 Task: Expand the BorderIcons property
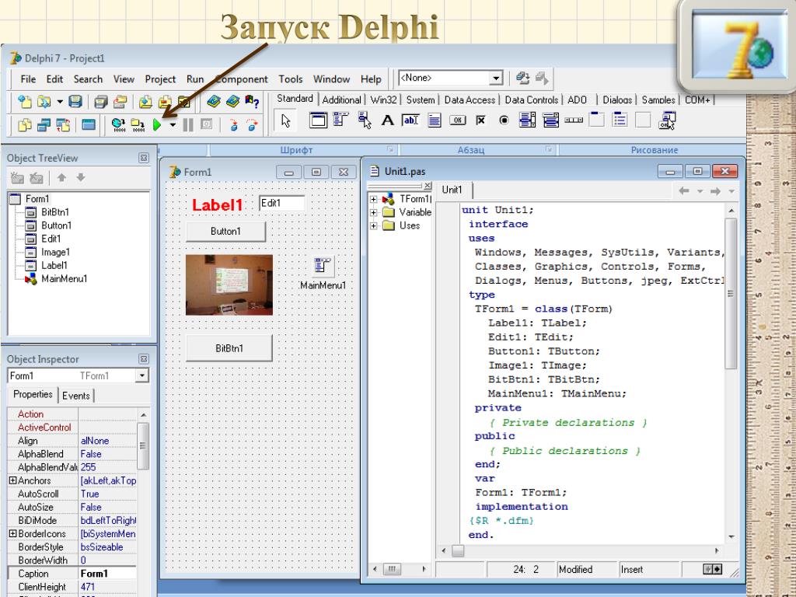[12, 533]
